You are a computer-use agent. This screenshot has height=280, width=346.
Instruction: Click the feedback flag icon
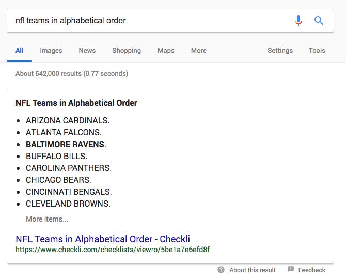coord(291,269)
